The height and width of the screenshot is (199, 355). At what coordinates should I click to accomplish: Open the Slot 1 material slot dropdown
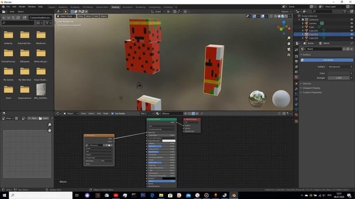tap(147, 113)
